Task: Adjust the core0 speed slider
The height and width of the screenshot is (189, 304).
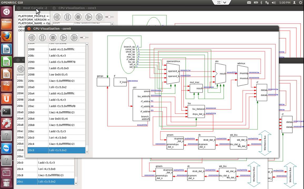Action: click(x=84, y=38)
